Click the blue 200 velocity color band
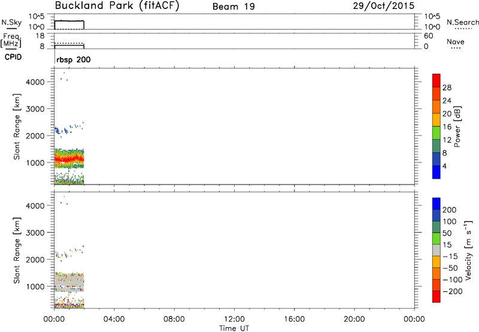Image resolution: width=479 pixels, height=332 pixels. tap(436, 204)
